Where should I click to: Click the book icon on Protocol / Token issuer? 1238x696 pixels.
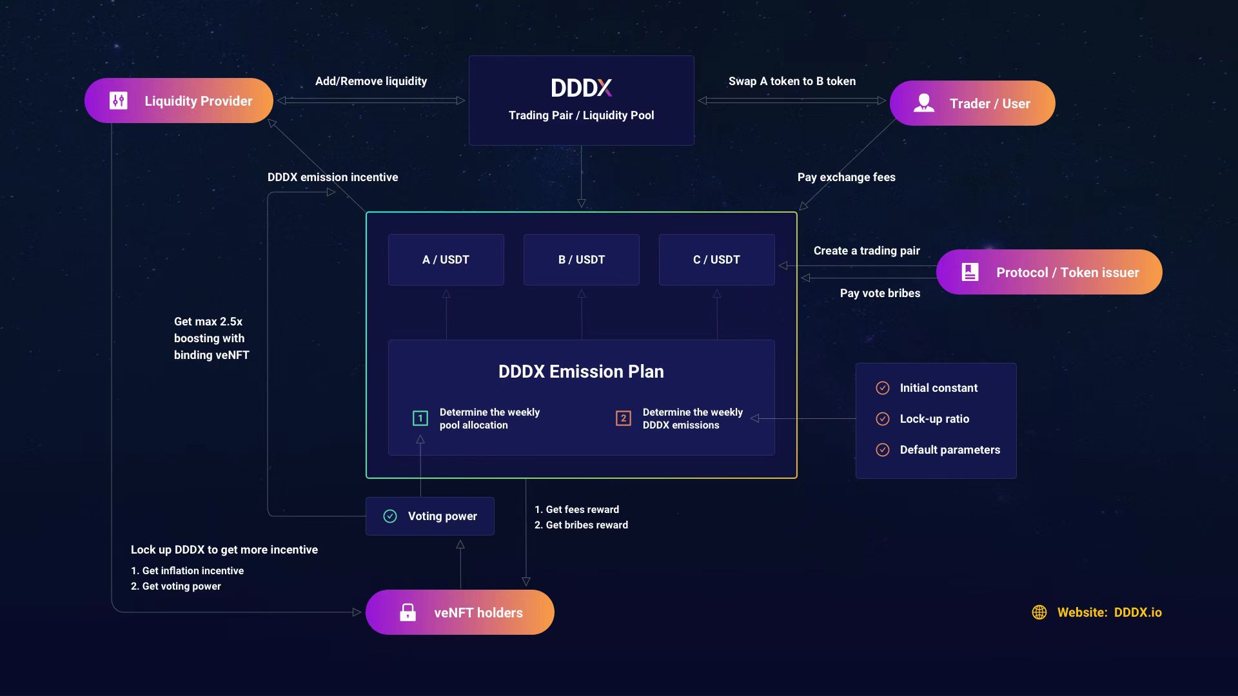coord(969,272)
